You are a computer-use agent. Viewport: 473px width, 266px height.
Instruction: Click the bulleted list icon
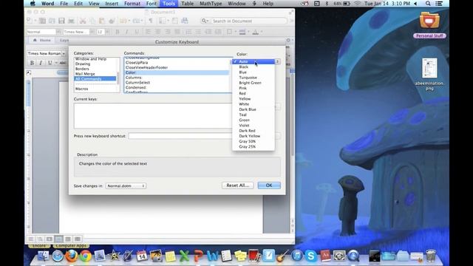[198, 32]
